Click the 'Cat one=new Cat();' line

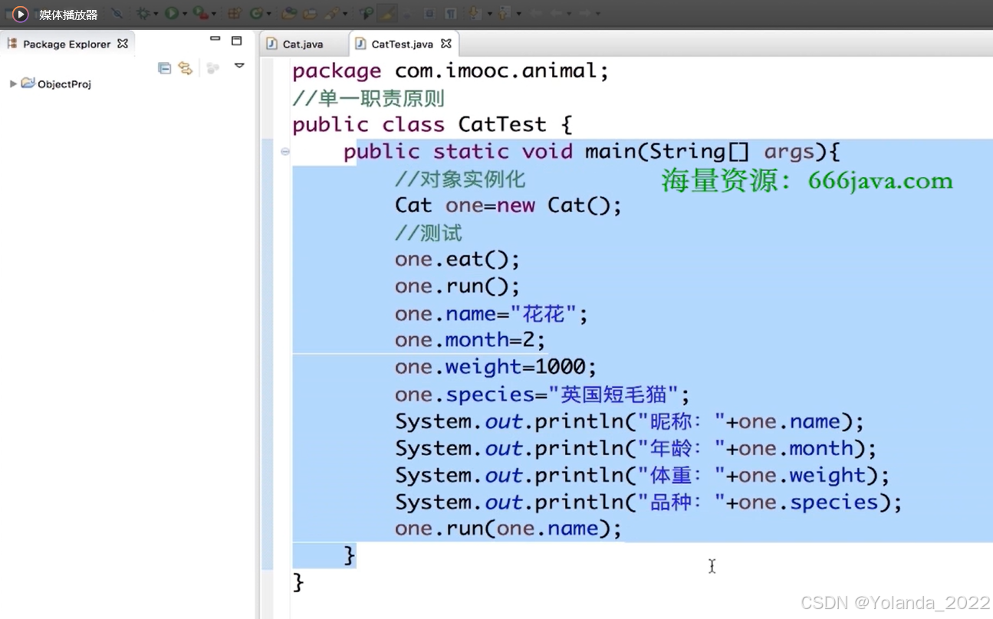click(x=508, y=205)
